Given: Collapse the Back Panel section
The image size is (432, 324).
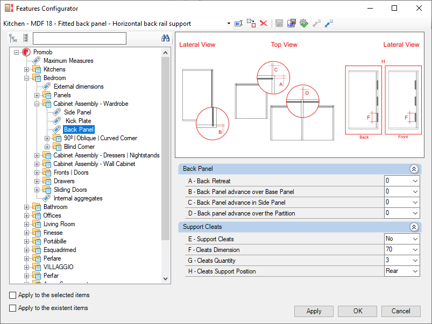Looking at the screenshot, I should tap(413, 169).
